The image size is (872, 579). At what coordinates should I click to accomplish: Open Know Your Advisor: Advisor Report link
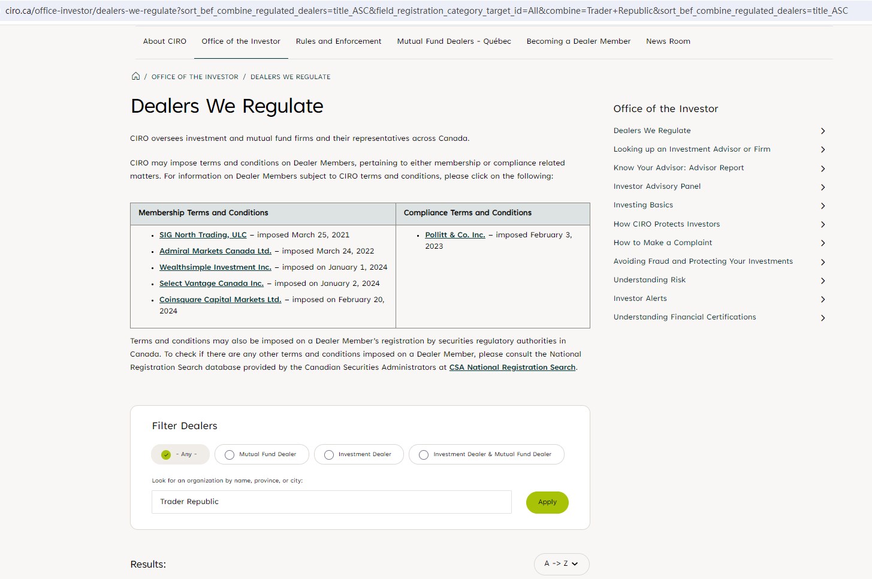pos(678,168)
